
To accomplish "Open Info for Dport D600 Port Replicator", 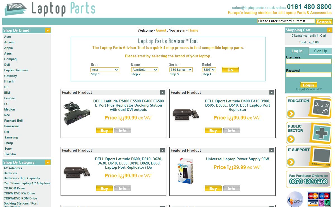I will coord(123,189).
